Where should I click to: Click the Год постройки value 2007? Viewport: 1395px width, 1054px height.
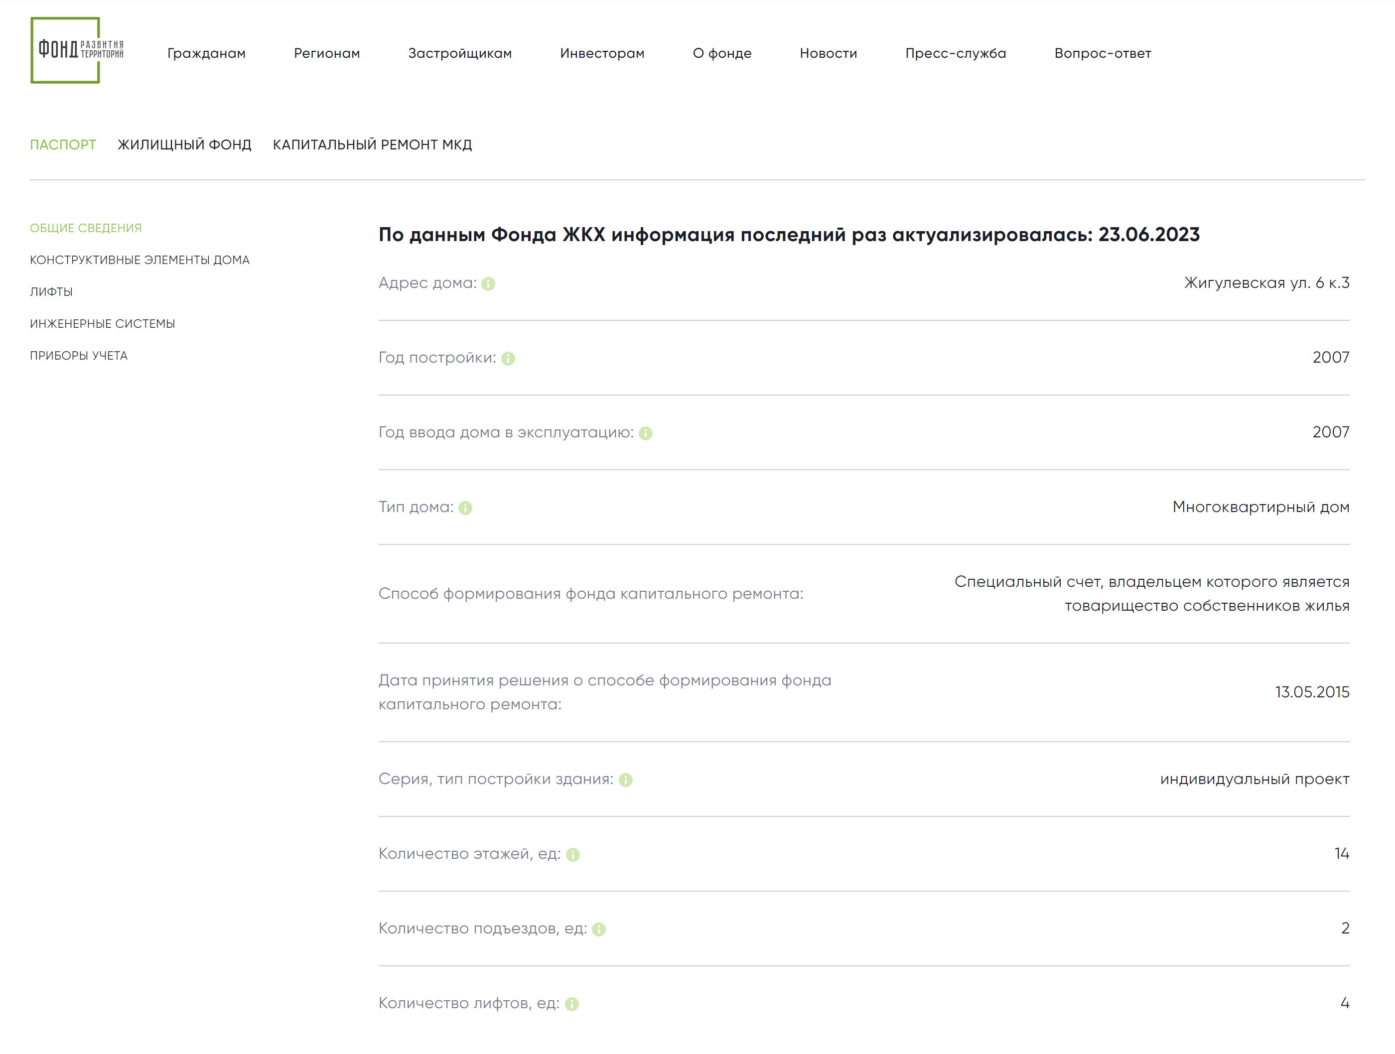coord(1331,358)
